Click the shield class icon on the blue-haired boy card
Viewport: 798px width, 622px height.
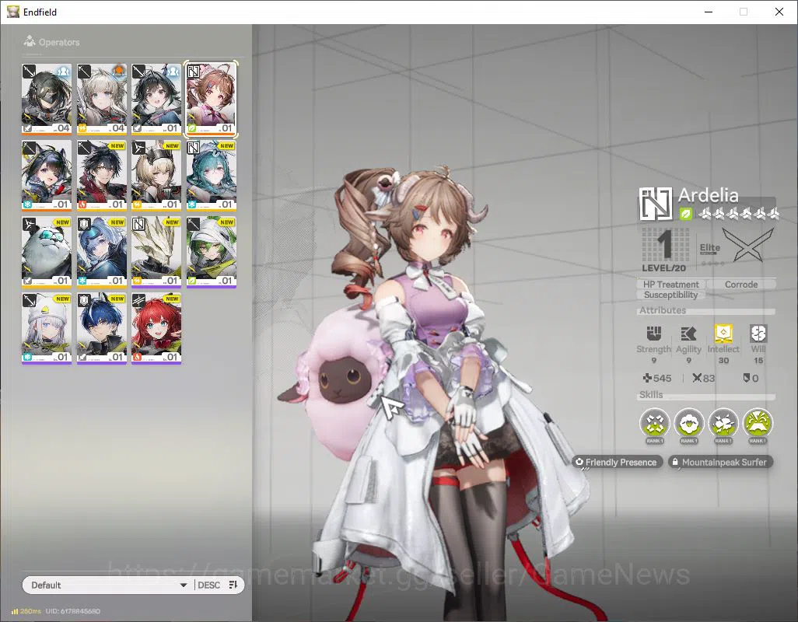coord(84,301)
